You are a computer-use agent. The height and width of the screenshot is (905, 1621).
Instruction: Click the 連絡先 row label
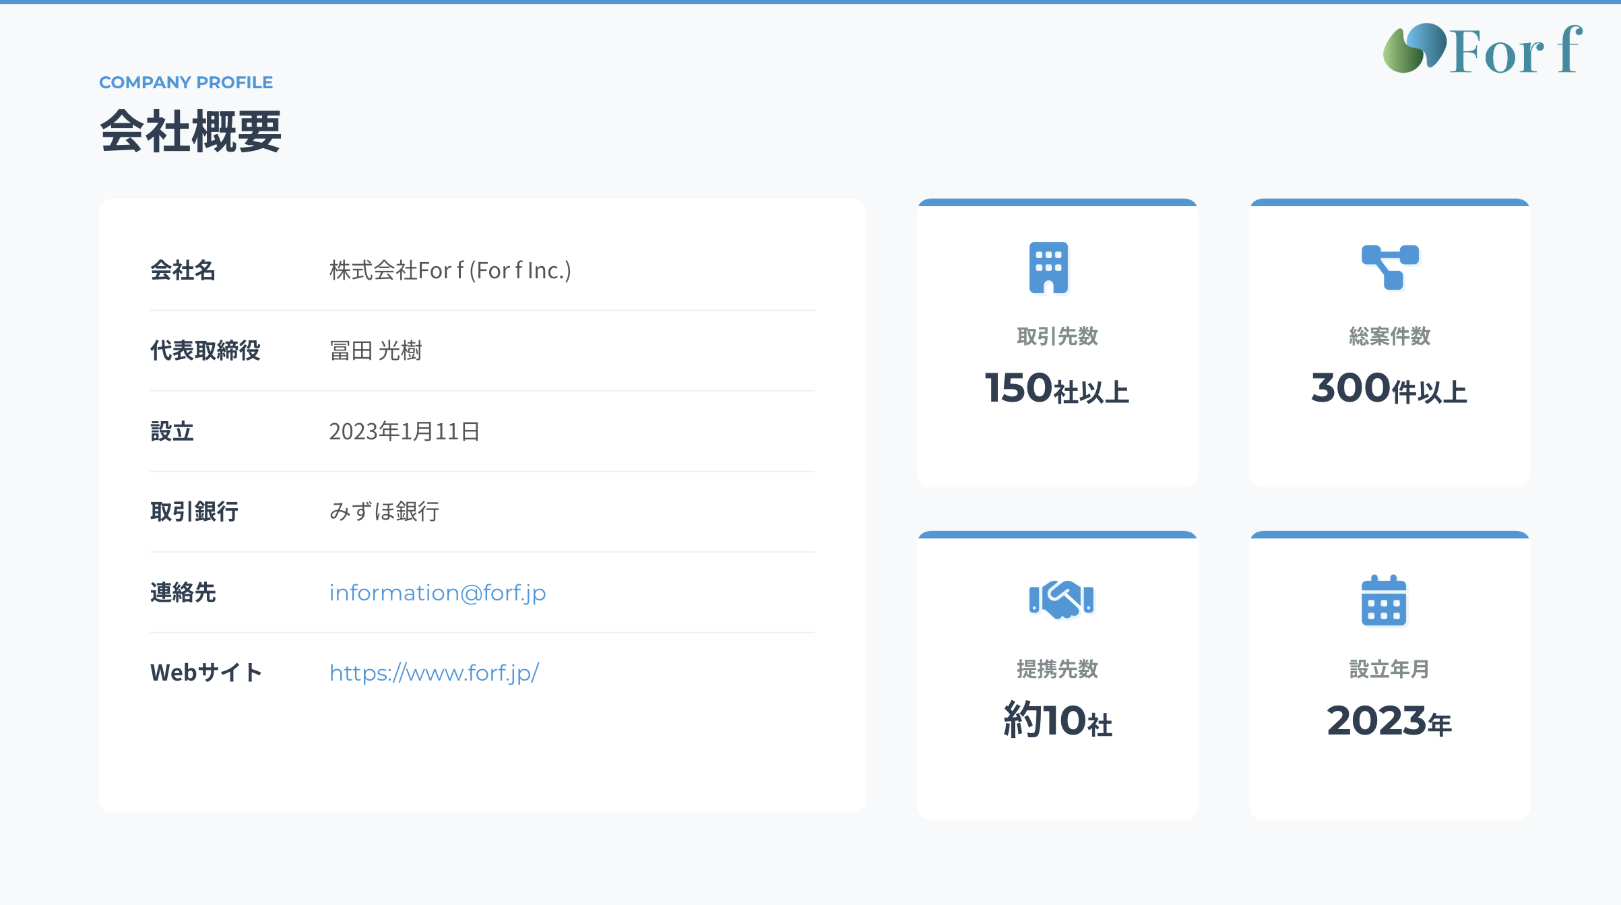click(183, 592)
